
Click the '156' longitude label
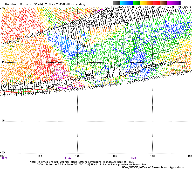[x=77, y=156]
